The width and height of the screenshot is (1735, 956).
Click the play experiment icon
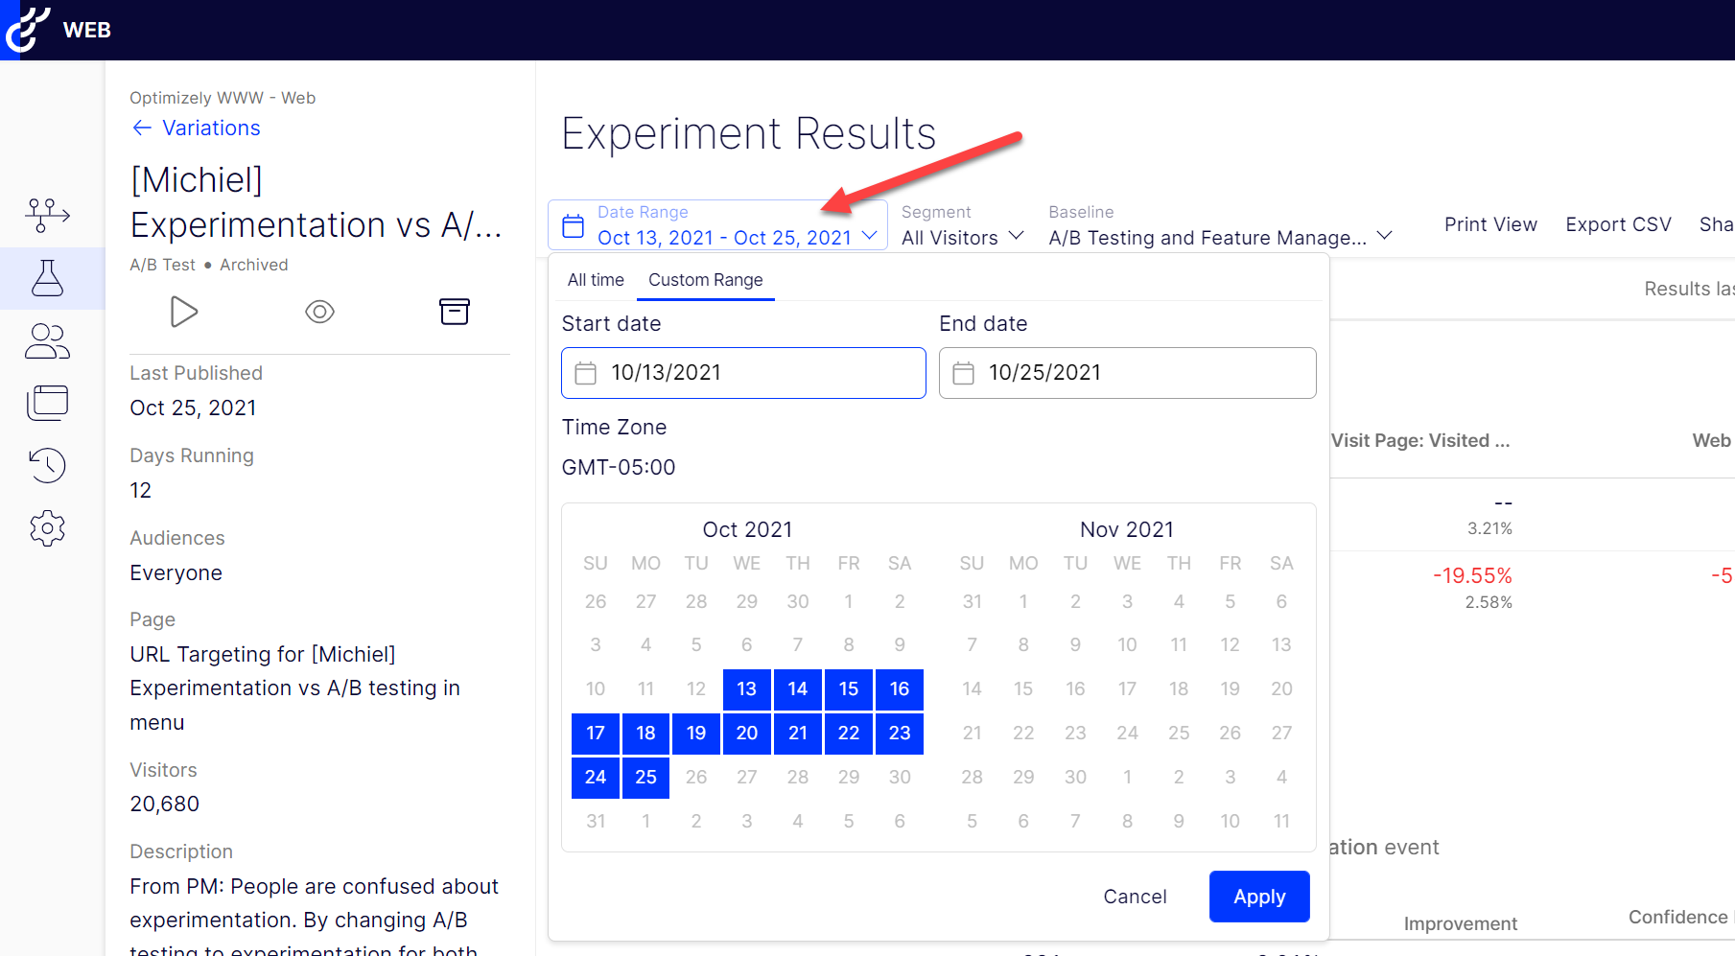tap(183, 312)
